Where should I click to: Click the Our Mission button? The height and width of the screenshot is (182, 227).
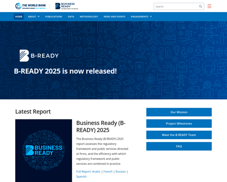point(179,112)
